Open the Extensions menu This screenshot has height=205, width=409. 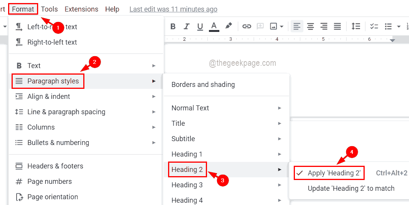click(x=81, y=9)
